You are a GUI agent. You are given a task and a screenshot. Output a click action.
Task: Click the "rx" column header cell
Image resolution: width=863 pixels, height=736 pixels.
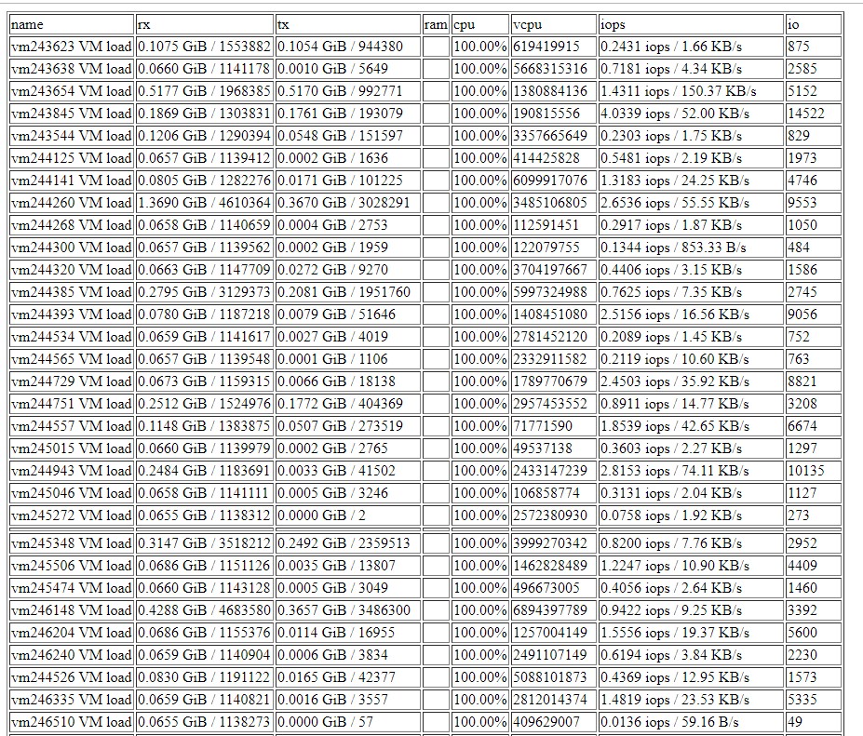click(x=204, y=25)
